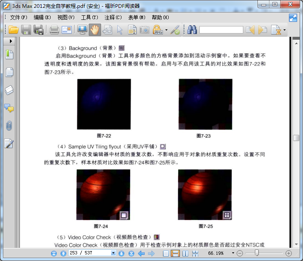Switch to continuous page layout
303x261 pixels.
(x=175, y=253)
